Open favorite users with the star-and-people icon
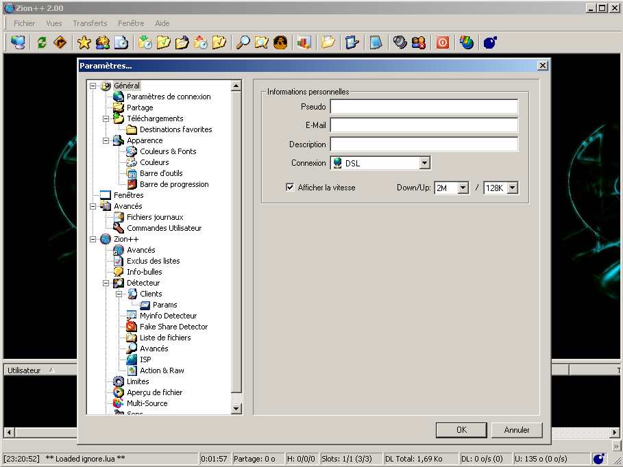 [x=103, y=42]
